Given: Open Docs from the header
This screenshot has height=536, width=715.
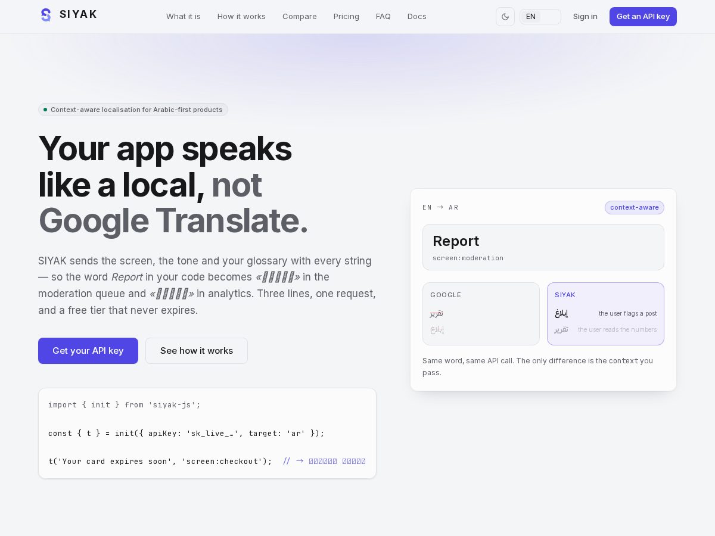Looking at the screenshot, I should pyautogui.click(x=417, y=17).
